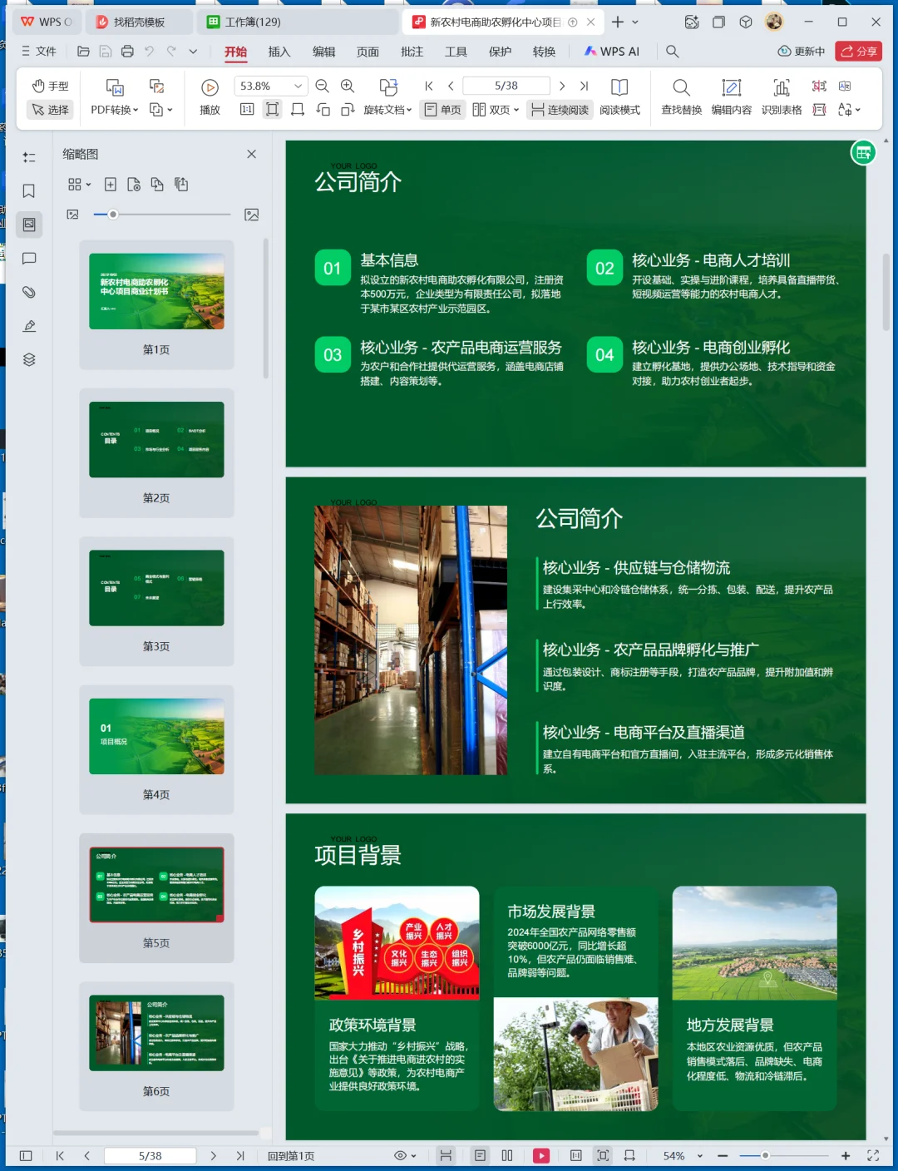Select the Hand tool (手型)

50,86
